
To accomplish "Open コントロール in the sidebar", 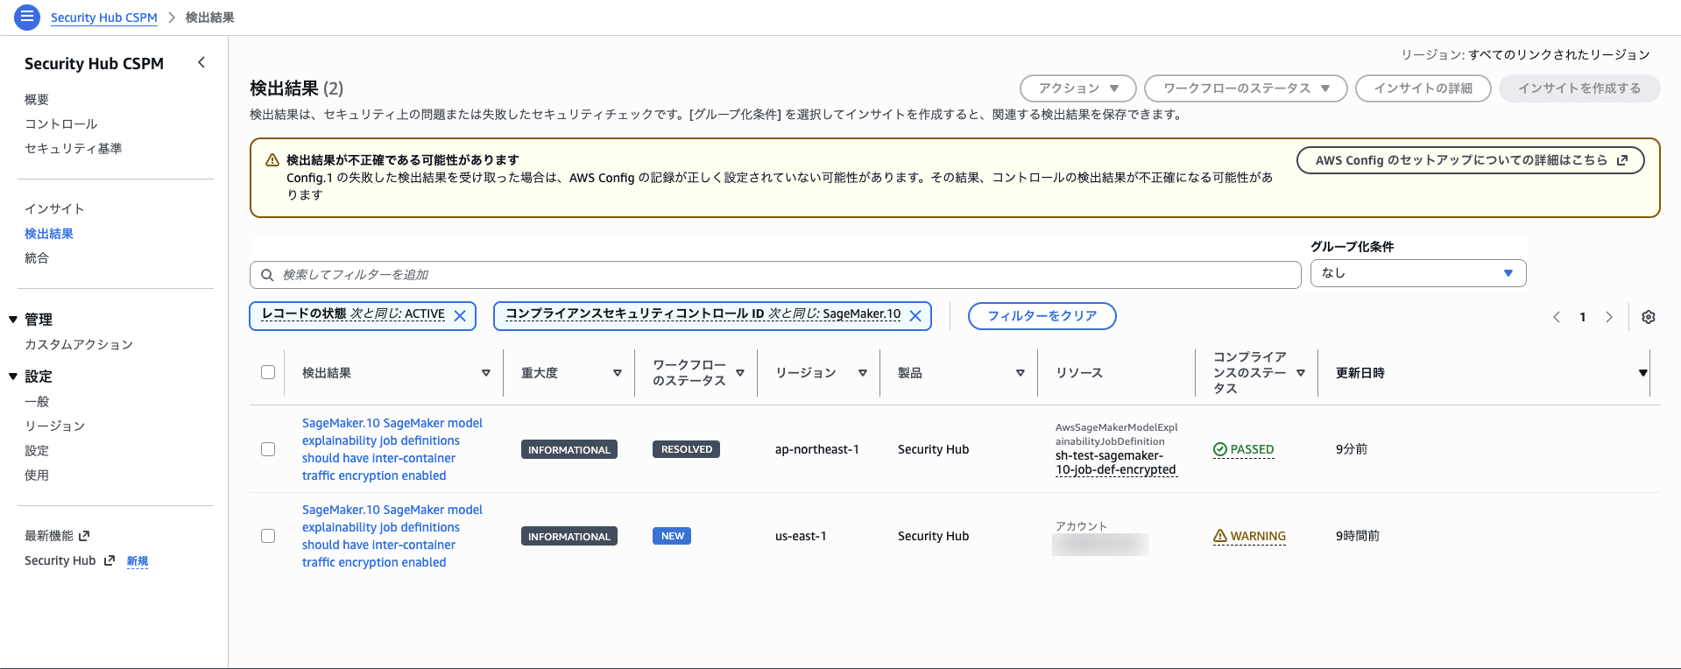I will pos(61,124).
